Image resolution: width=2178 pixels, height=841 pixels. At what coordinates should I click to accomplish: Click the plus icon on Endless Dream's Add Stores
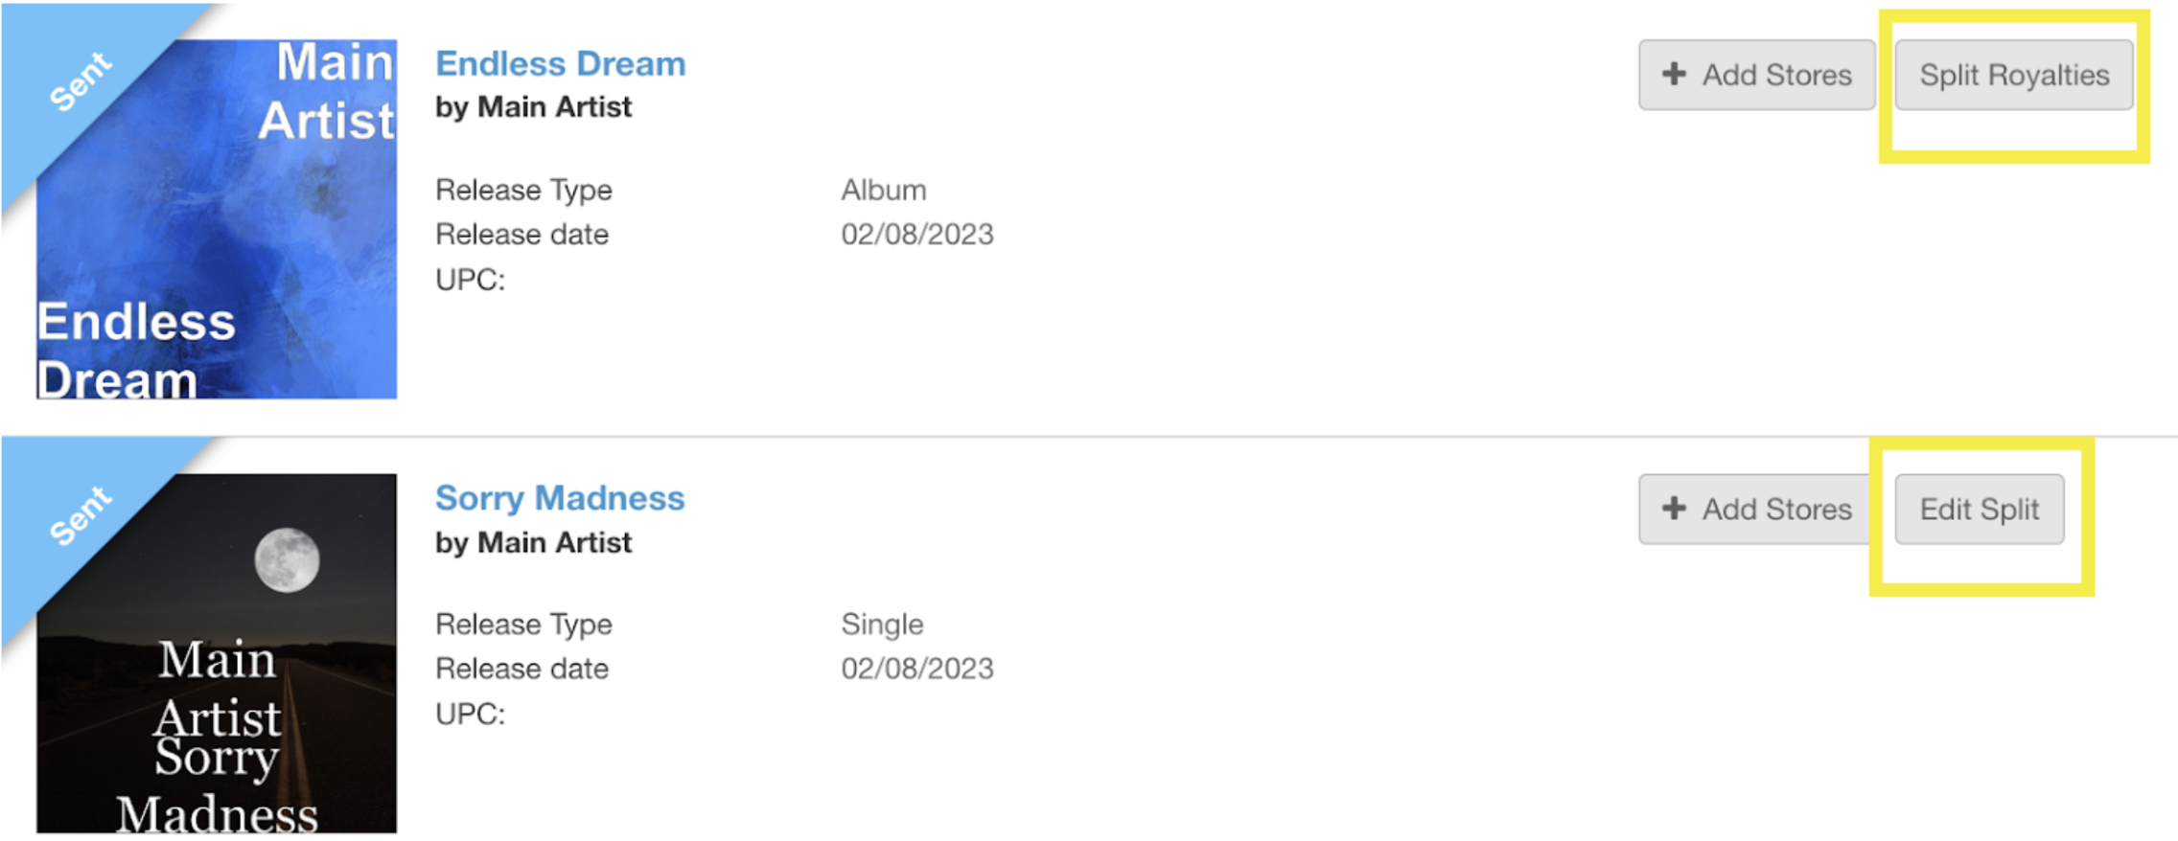point(1674,75)
